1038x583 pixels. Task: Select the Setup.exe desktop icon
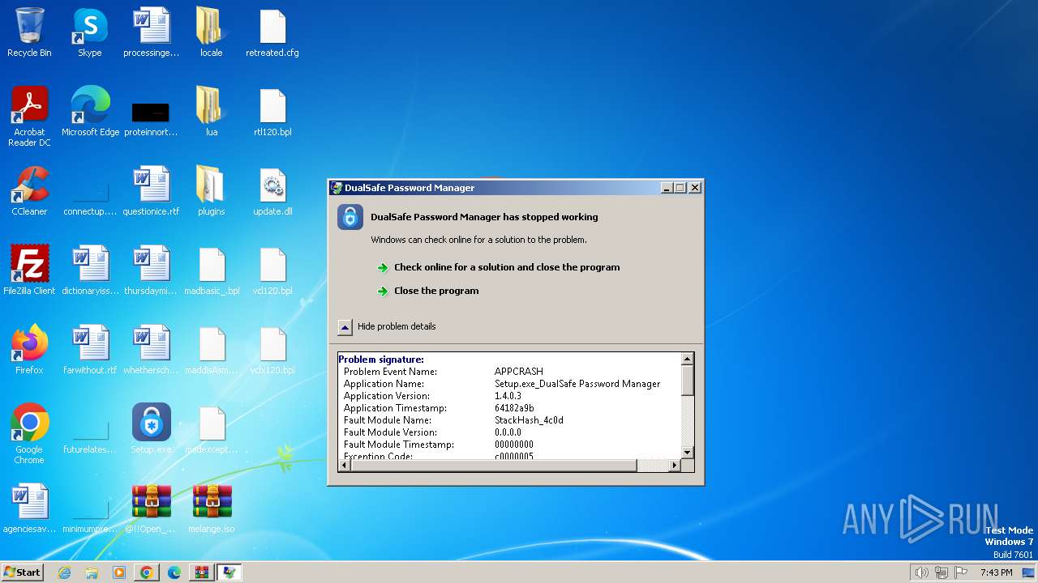(152, 429)
